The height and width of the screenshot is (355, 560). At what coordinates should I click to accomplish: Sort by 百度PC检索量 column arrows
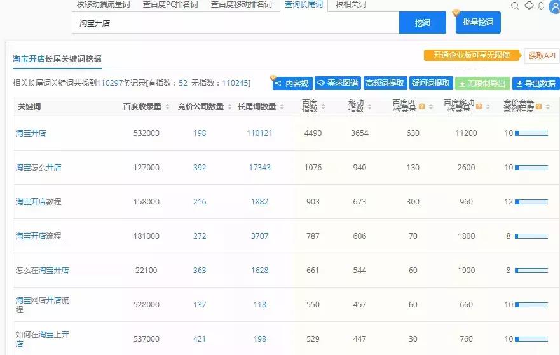(x=431, y=106)
